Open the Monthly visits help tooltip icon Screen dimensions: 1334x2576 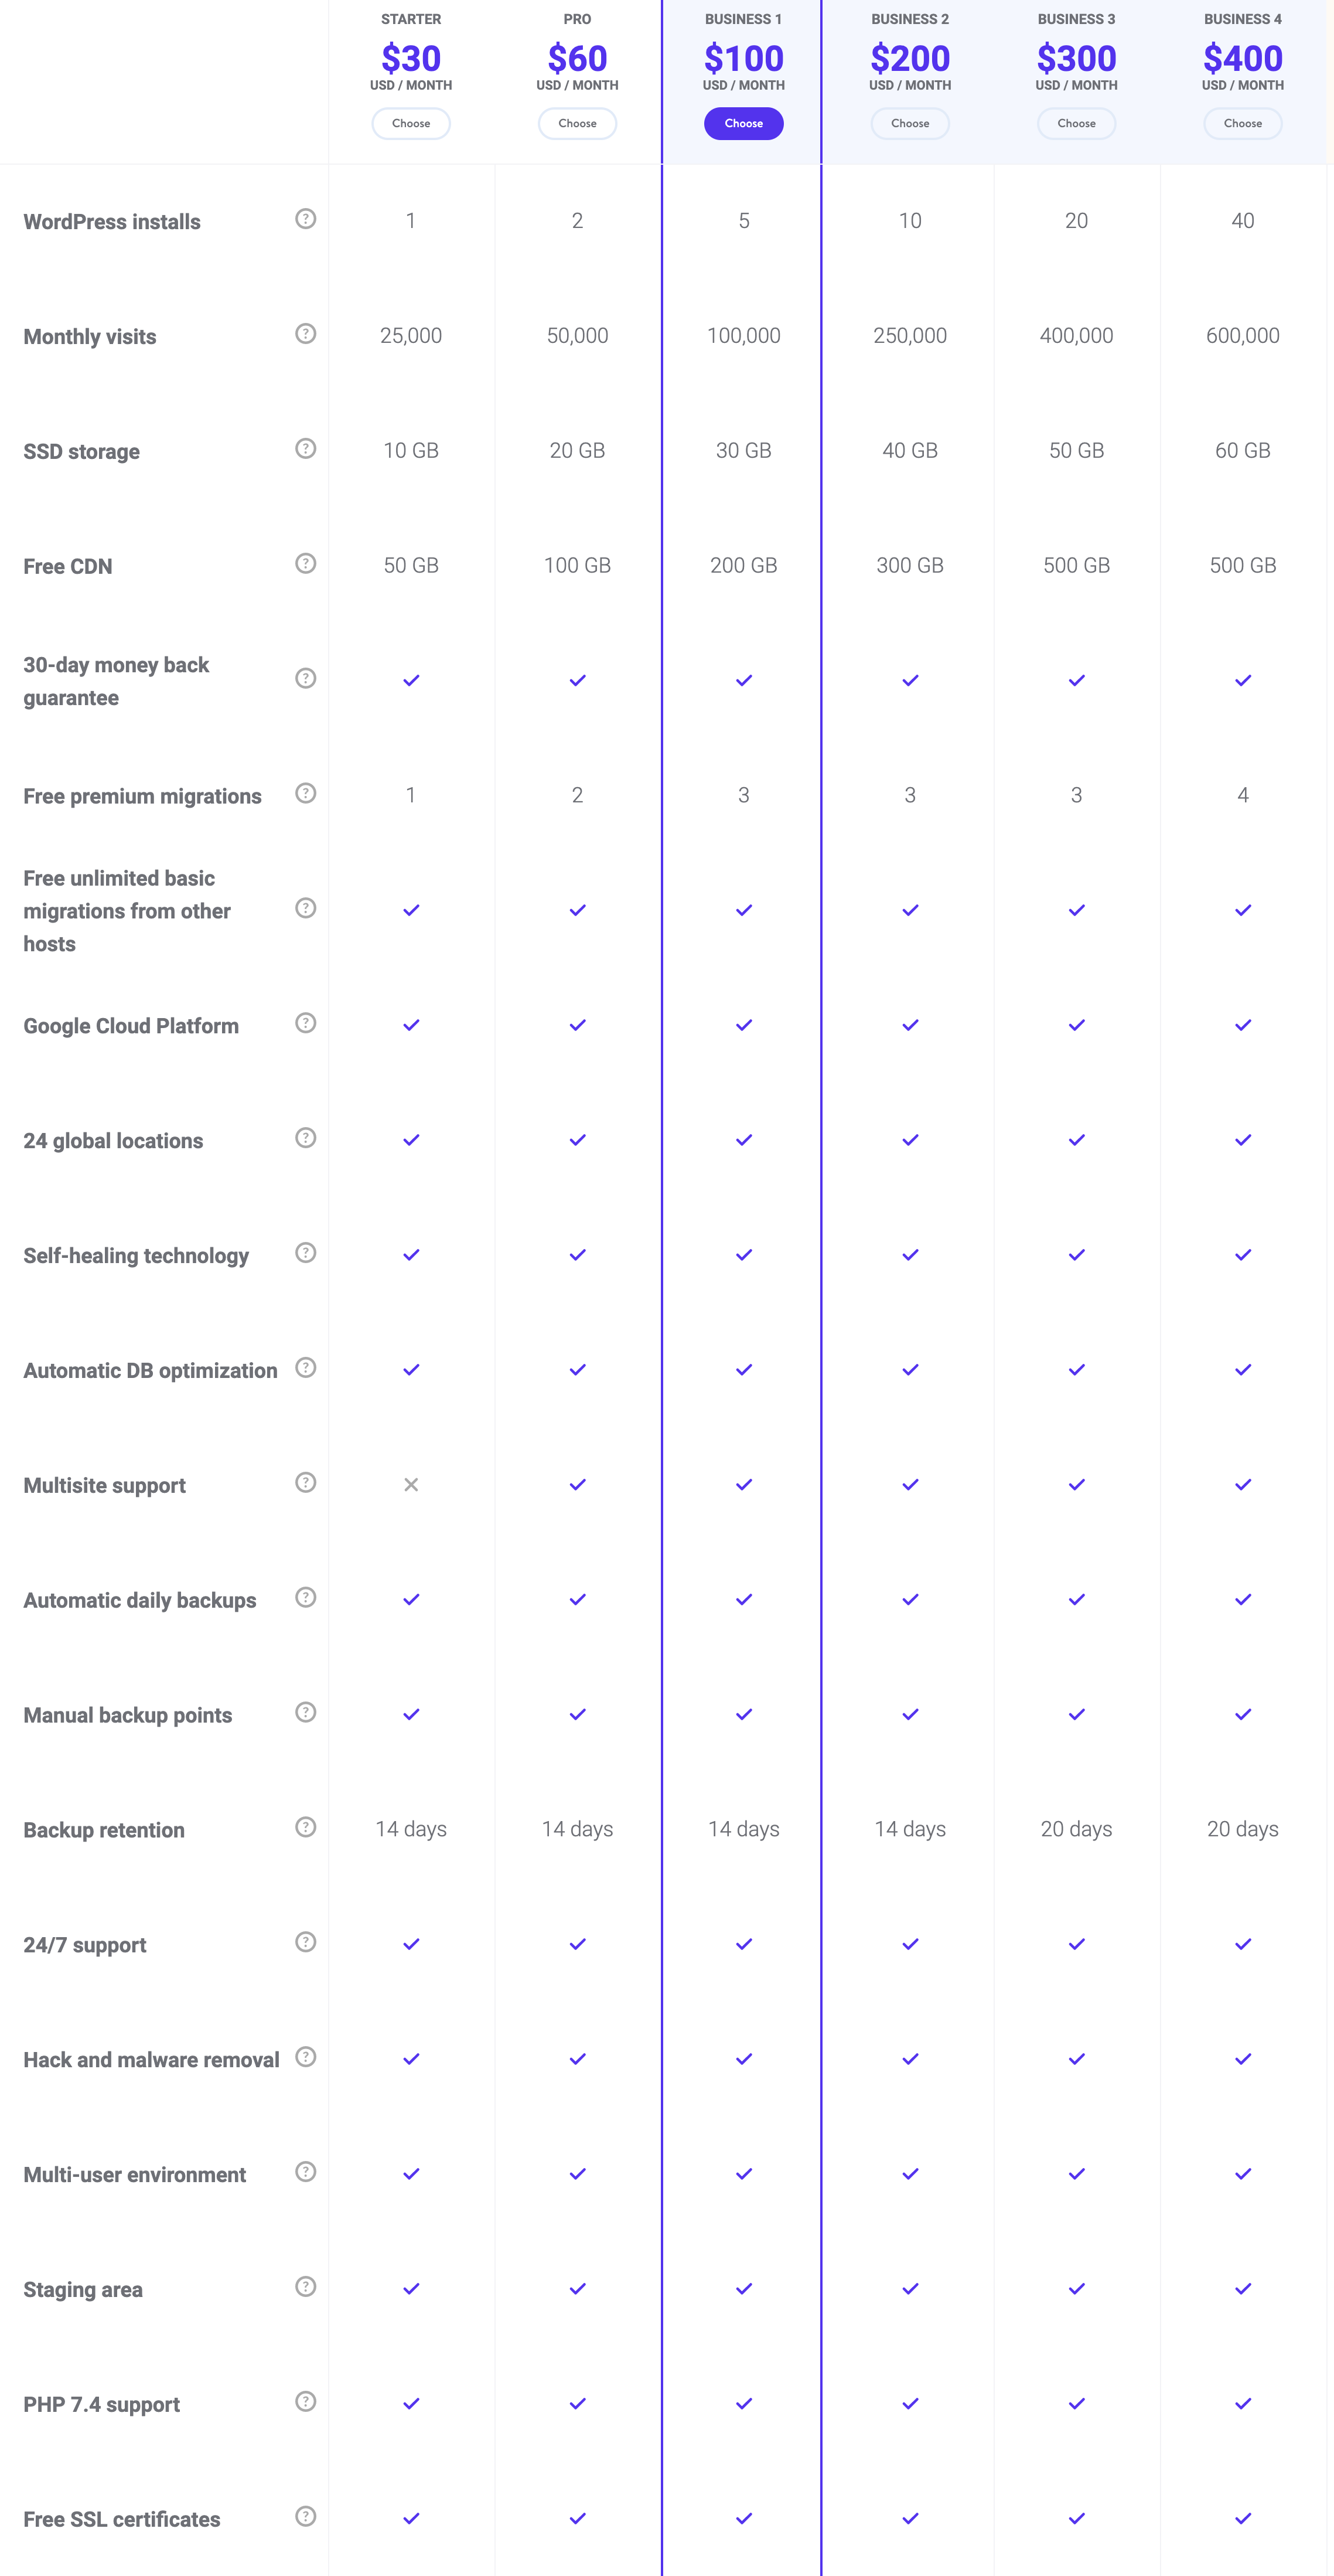[306, 334]
